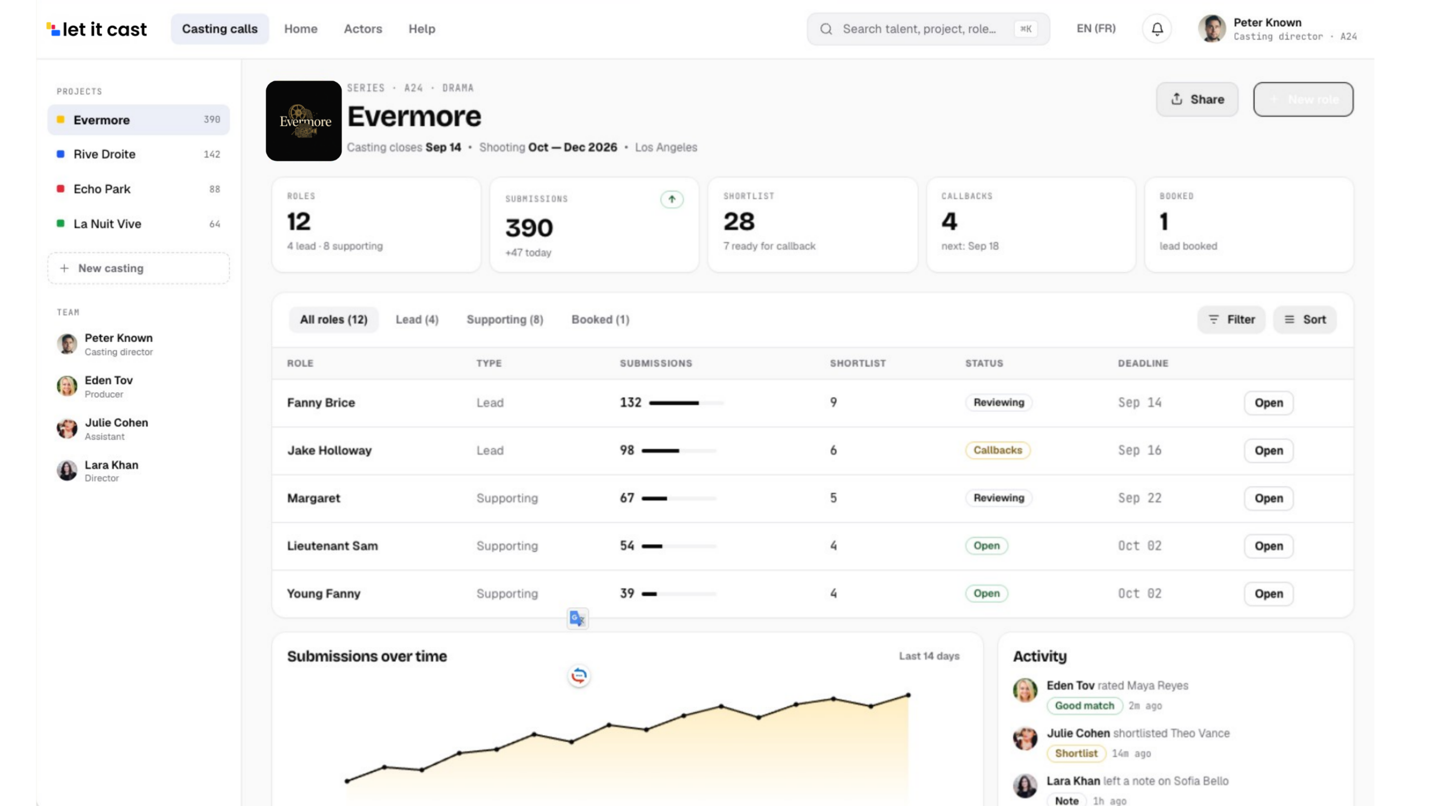Click the Share upload icon
Image resolution: width=1433 pixels, height=806 pixels.
1177,99
